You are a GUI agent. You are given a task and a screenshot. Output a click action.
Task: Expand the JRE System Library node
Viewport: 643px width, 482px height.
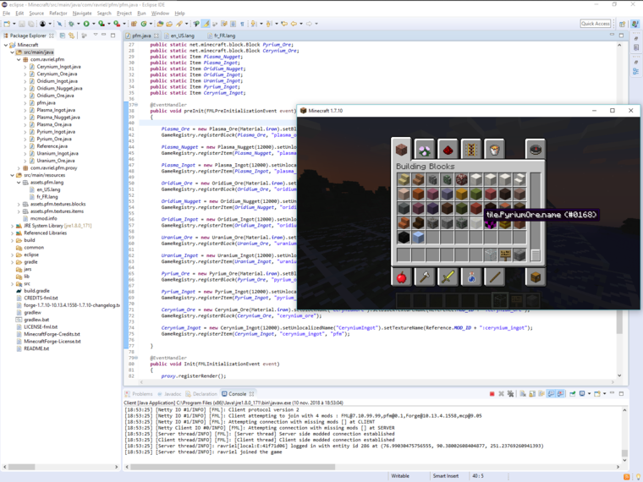click(x=13, y=226)
